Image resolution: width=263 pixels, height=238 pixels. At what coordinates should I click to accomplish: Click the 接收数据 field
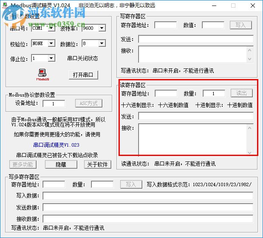pyautogui.click(x=148, y=219)
